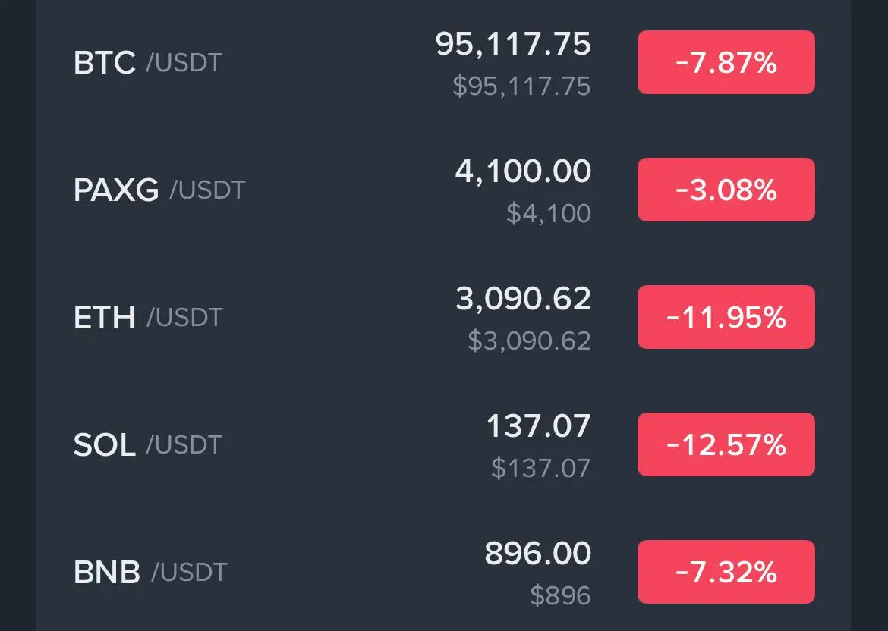
Task: Open the BTC /USDT trading pair
Action: (147, 62)
